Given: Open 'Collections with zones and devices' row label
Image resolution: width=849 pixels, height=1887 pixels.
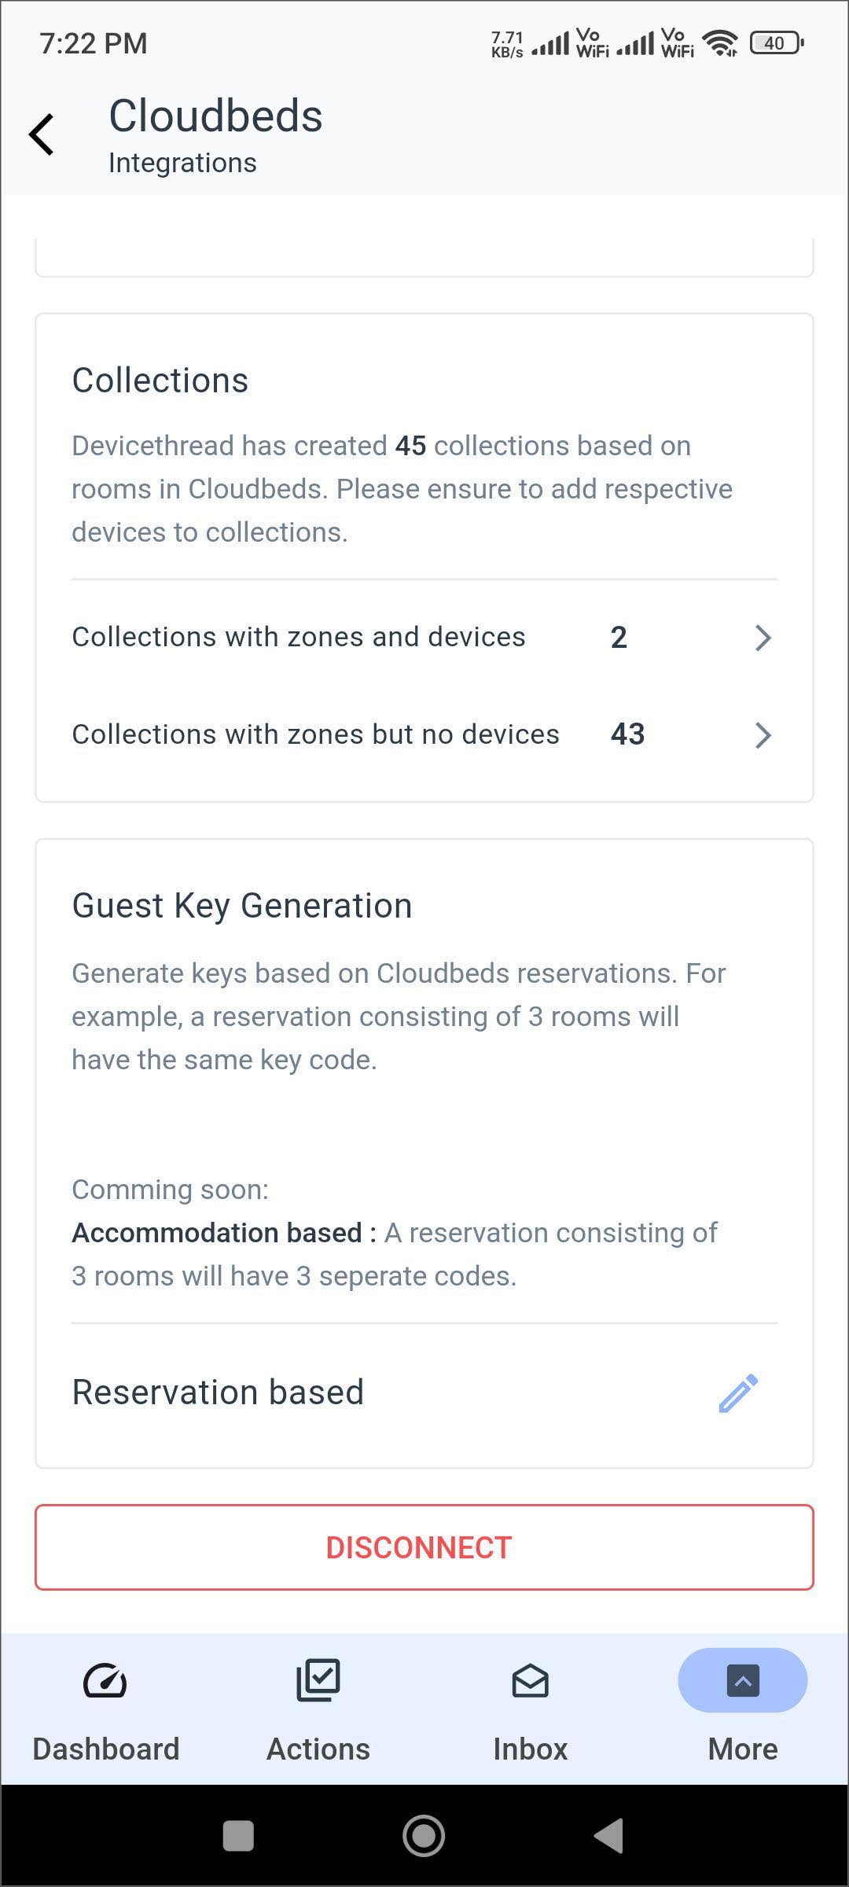Looking at the screenshot, I should [x=299, y=637].
